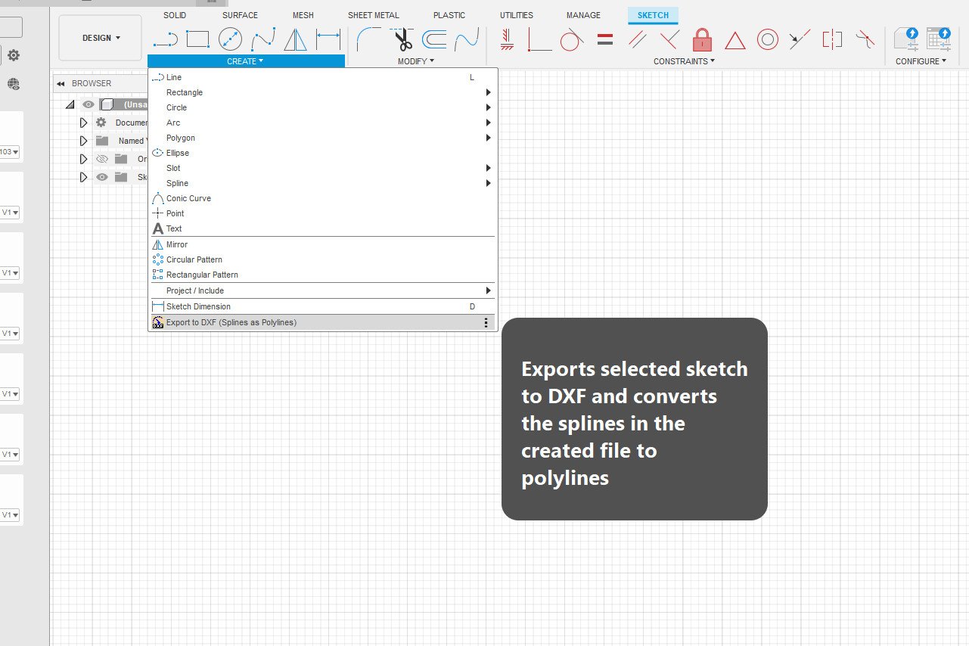Apply the Horizontal/Vertical constraint icon
The height and width of the screenshot is (646, 969).
point(507,39)
